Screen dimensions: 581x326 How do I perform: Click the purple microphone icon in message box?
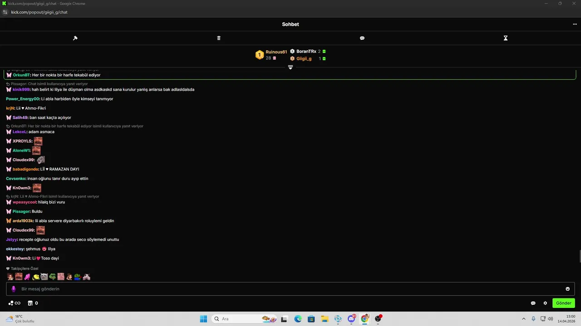(14, 289)
